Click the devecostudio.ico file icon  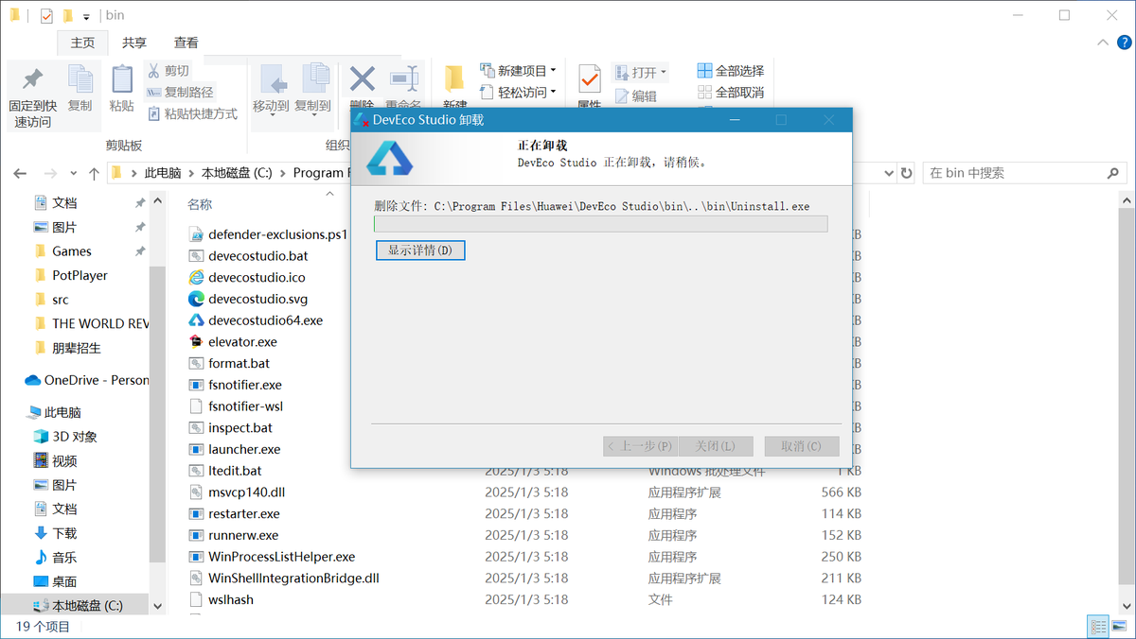tap(196, 277)
